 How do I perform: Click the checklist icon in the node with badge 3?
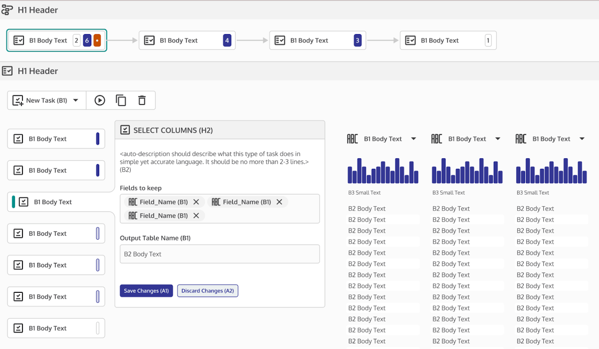pyautogui.click(x=280, y=40)
